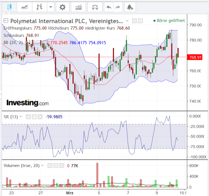Viewport: 209px width, 196px height.
Task: Open the Volumen indicator settings gear
Action: (56, 166)
